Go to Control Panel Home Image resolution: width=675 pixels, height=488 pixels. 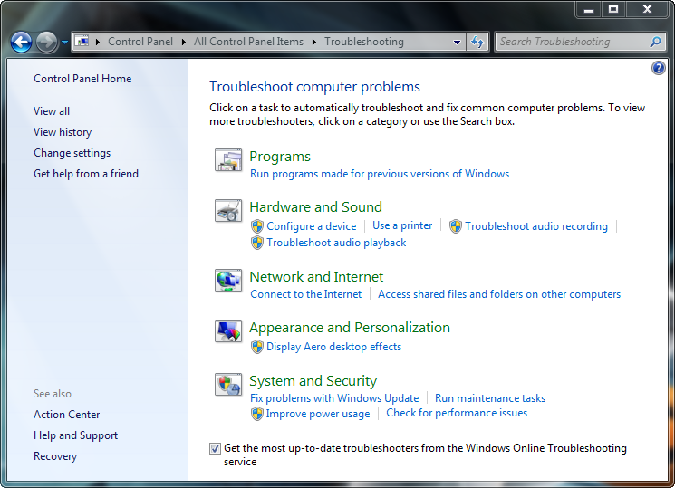click(x=82, y=79)
